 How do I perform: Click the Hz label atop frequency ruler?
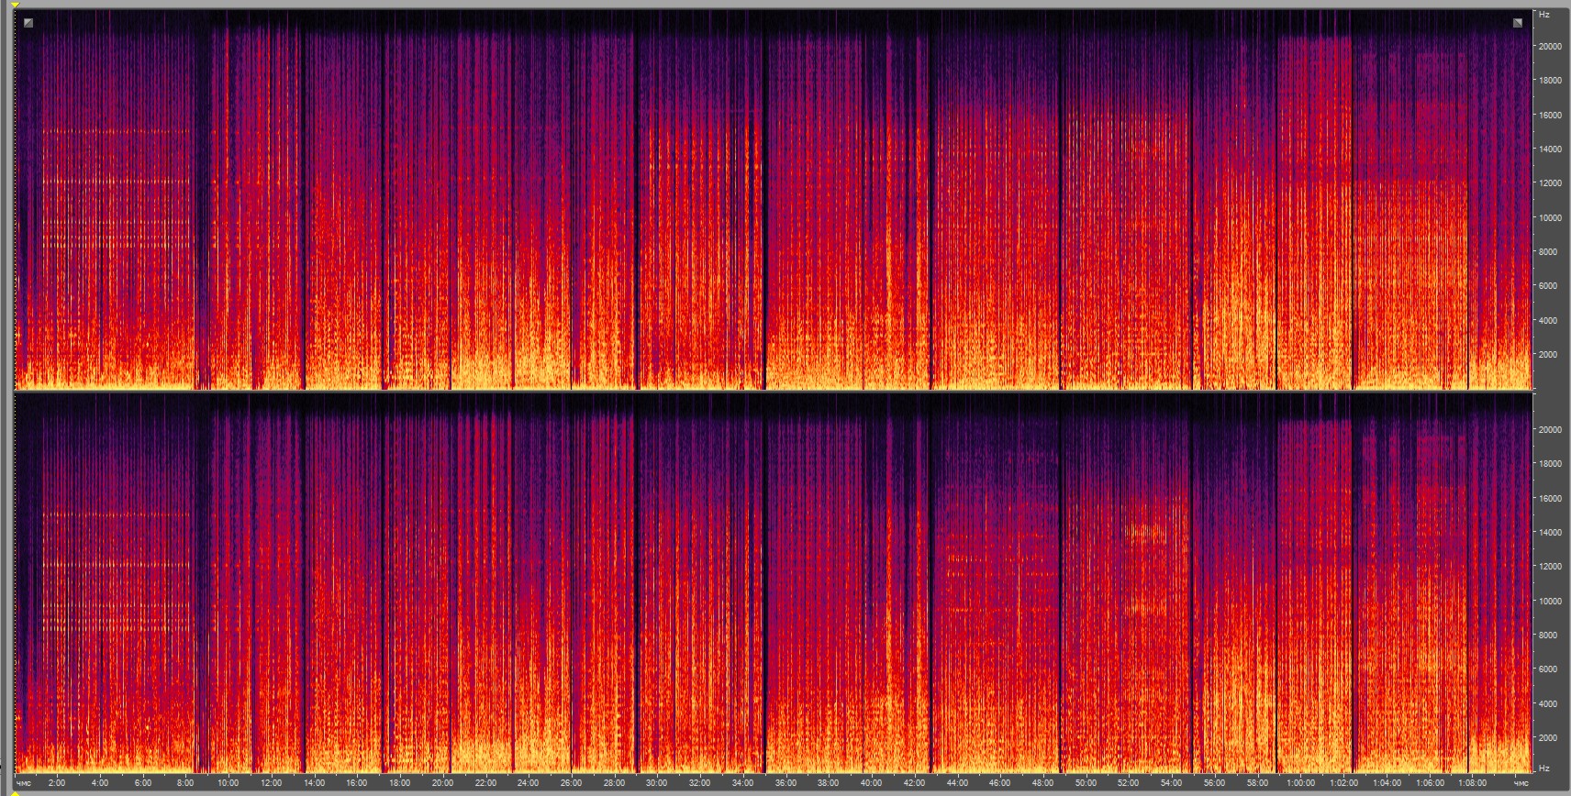click(1544, 15)
